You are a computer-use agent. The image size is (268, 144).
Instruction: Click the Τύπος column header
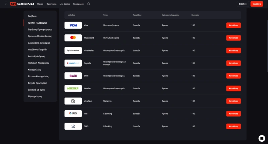106,15
